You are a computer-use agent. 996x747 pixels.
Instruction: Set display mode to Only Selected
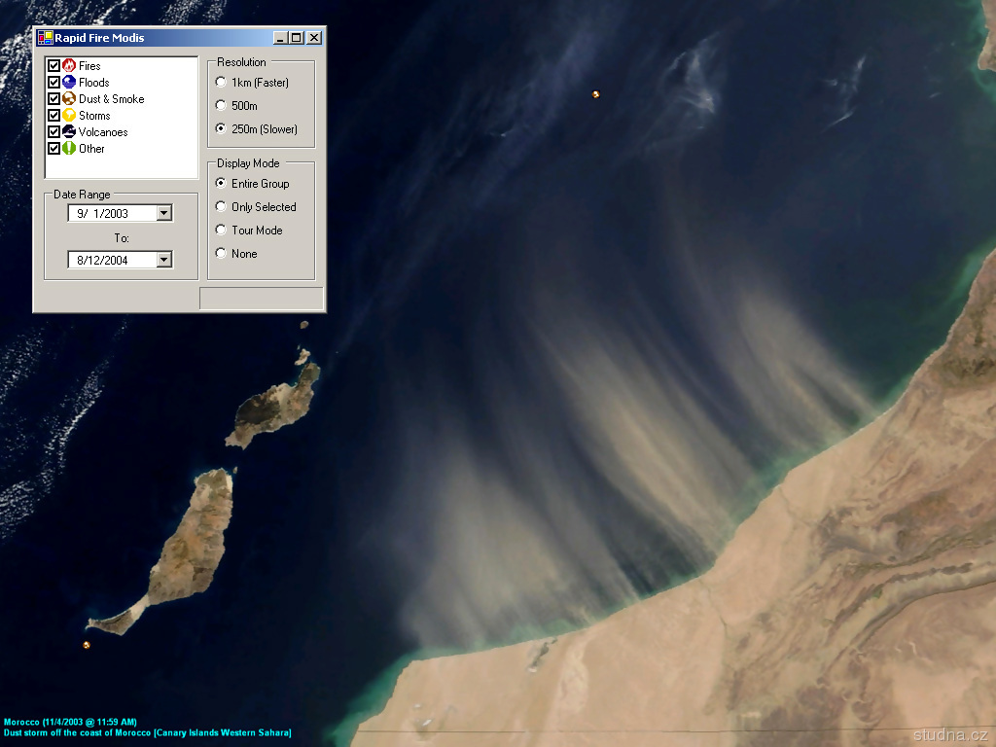[x=221, y=207]
